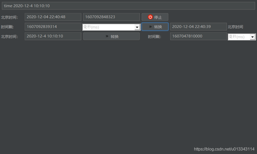Convert timestamp to Beijing time with 转换
257x154 pixels.
pyautogui.click(x=155, y=27)
